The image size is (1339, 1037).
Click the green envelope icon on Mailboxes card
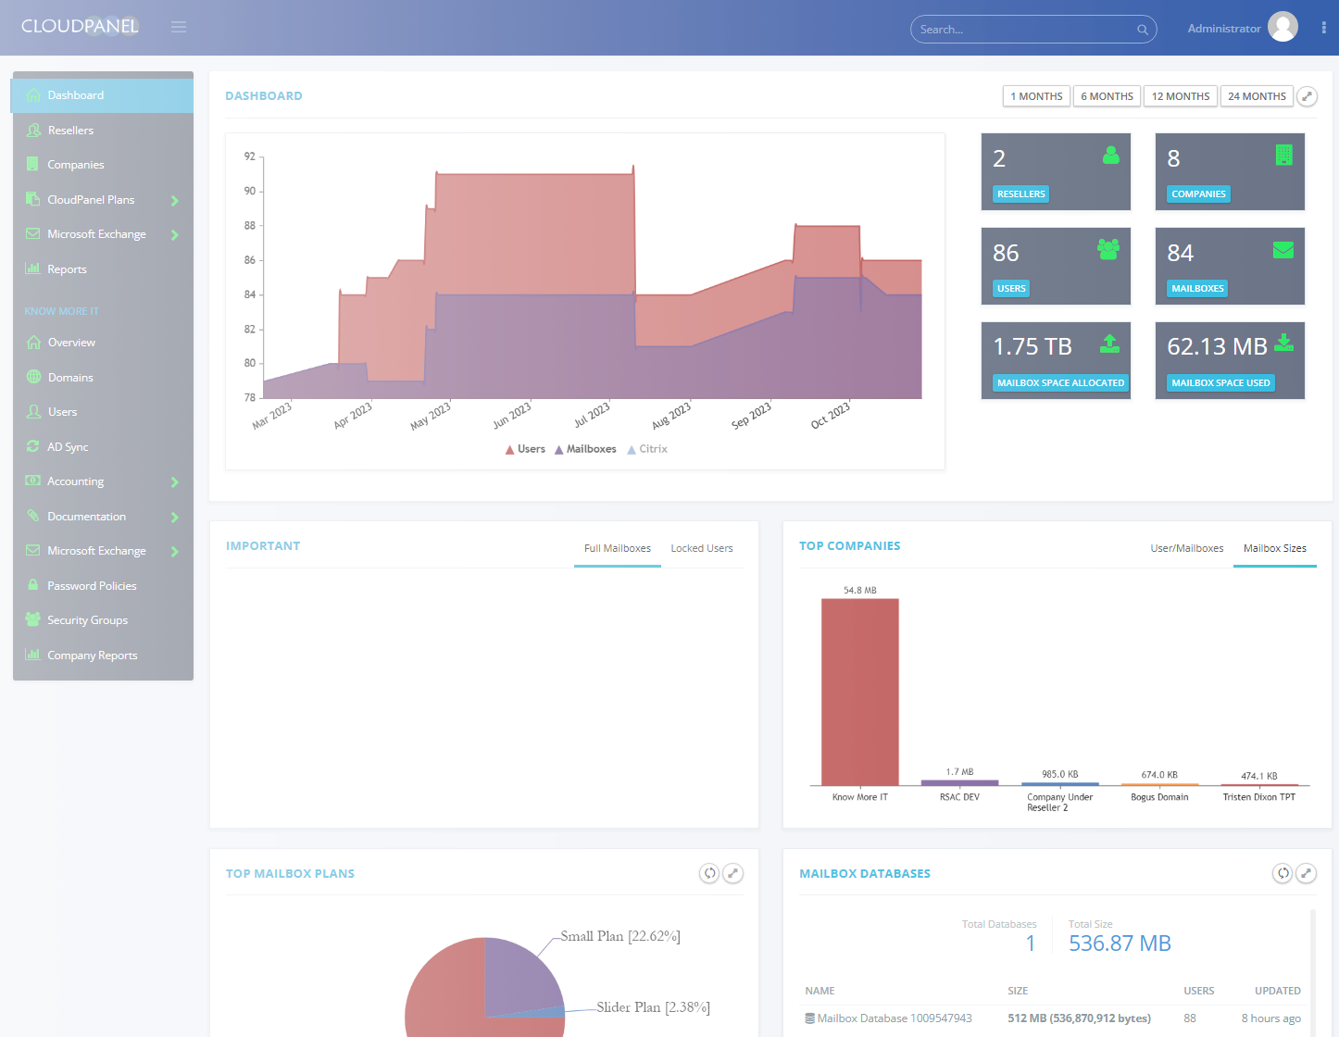(x=1283, y=250)
